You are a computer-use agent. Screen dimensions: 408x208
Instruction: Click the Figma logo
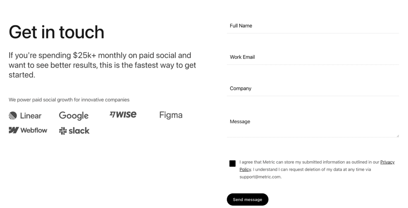point(171,115)
